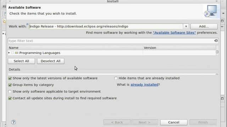
Task: Focus the type filter text box
Action: [x=111, y=41]
